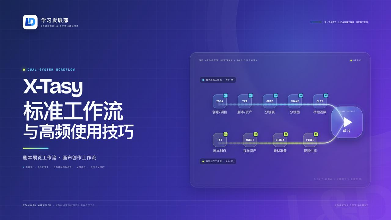The width and height of the screenshot is (391, 220).
Task: Select the FRAME node tile
Action: pos(295,101)
